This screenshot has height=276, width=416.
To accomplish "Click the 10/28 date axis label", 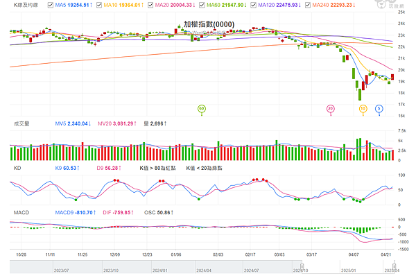I will (21, 255).
